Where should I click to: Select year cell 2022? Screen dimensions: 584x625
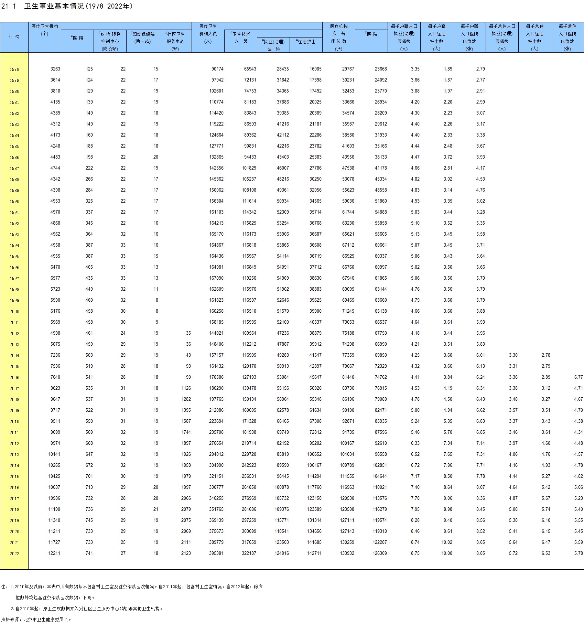click(14, 554)
